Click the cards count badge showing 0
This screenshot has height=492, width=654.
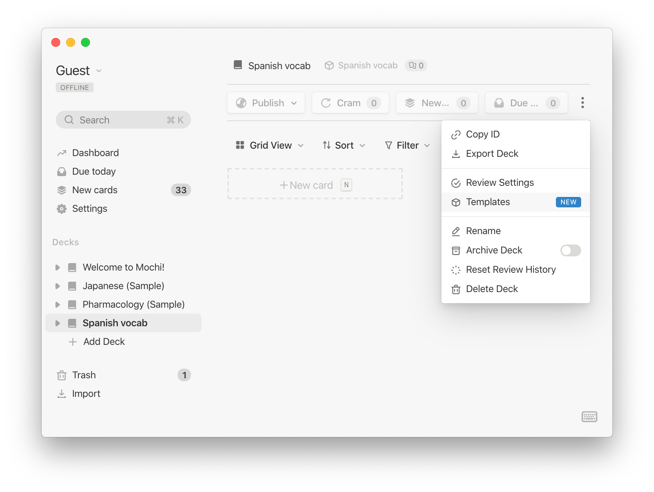tap(416, 65)
